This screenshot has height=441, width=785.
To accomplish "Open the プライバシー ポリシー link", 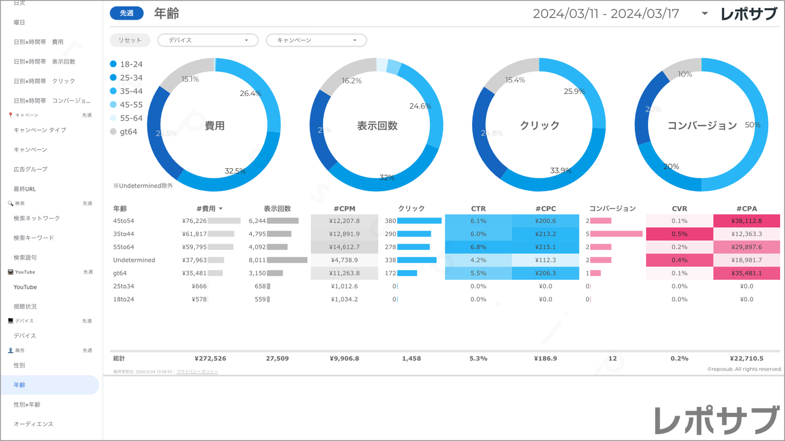I will (x=197, y=372).
